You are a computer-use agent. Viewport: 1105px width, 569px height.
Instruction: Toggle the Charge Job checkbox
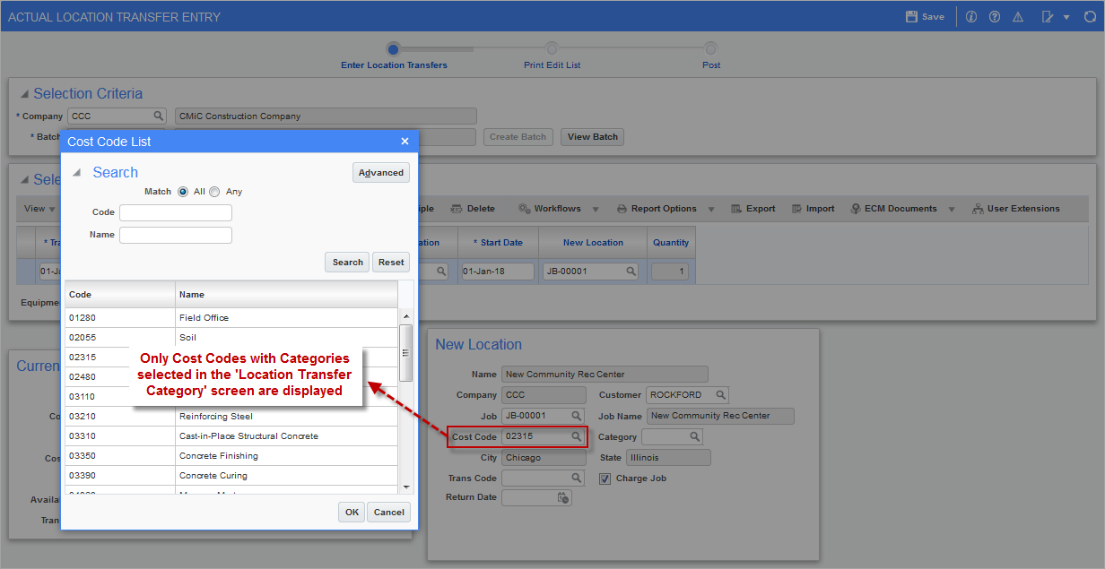[605, 478]
